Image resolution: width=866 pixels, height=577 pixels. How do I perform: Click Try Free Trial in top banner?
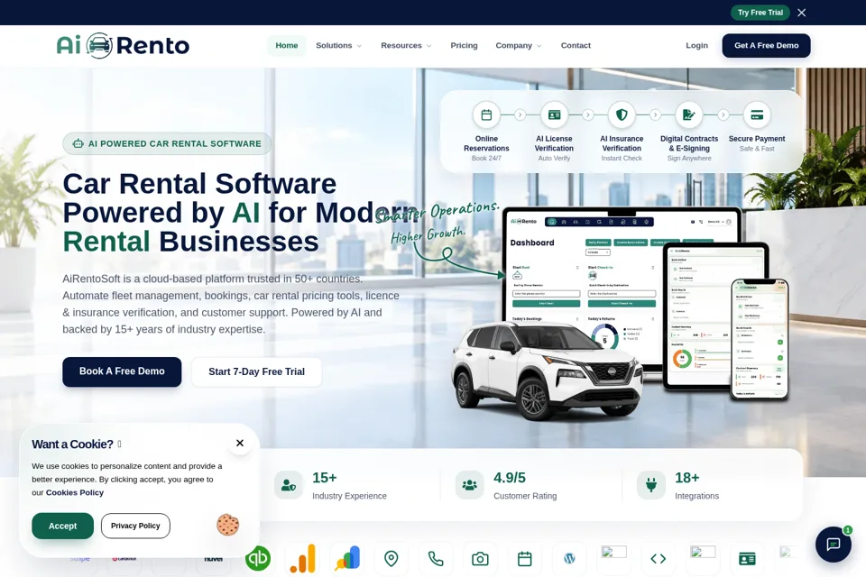760,12
